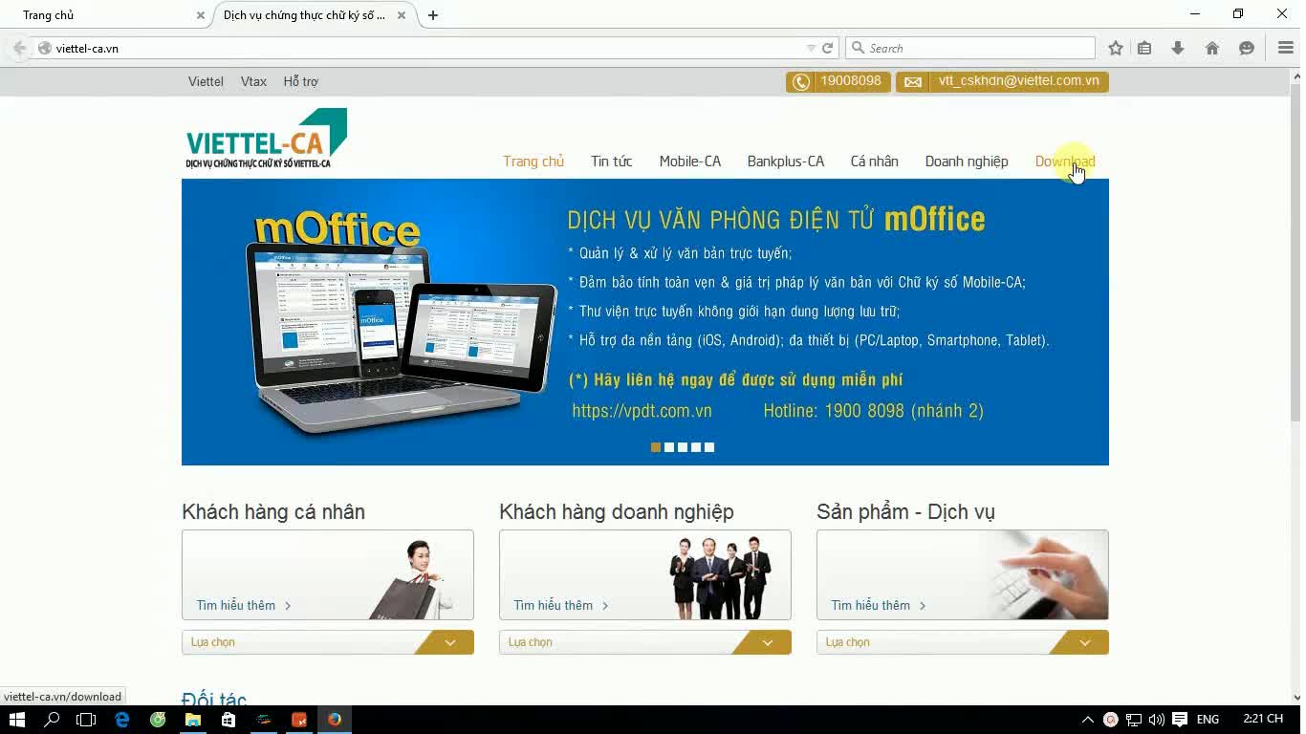Show the bookmarks list icon

[x=1144, y=48]
